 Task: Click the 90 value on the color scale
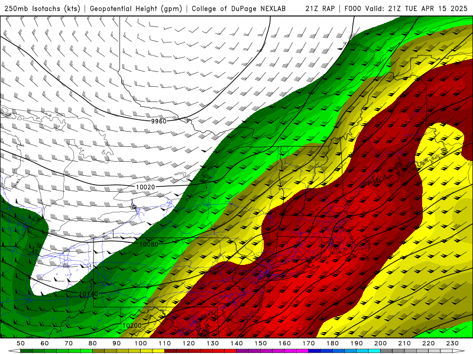[x=116, y=343]
